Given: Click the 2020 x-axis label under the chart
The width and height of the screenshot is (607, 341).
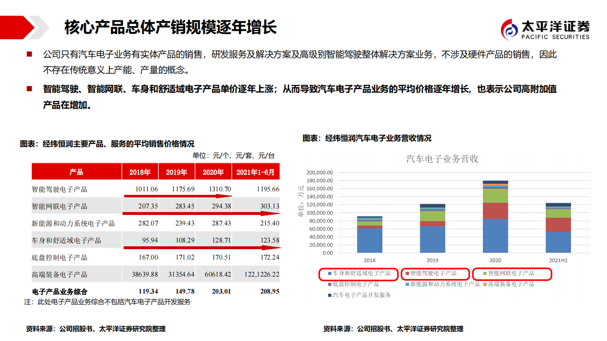Looking at the screenshot, I should pyautogui.click(x=495, y=260).
